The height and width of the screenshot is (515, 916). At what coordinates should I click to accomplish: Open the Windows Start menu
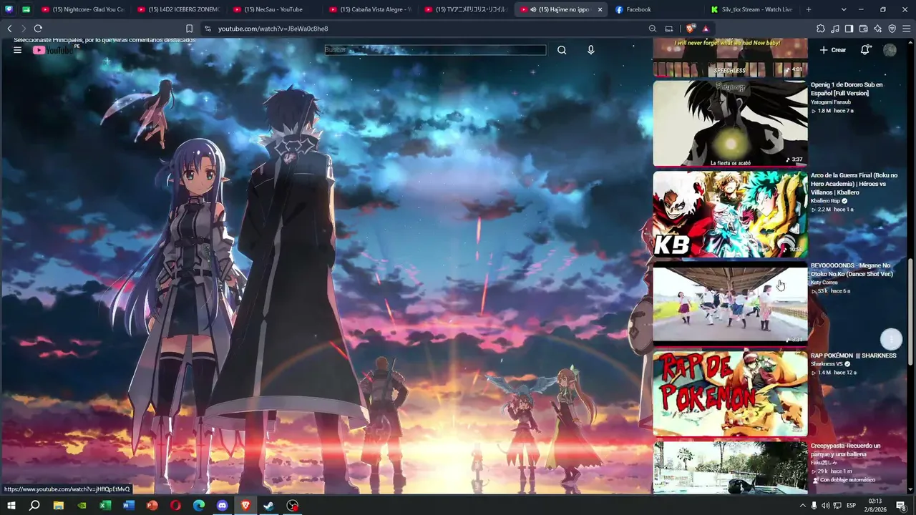point(10,506)
